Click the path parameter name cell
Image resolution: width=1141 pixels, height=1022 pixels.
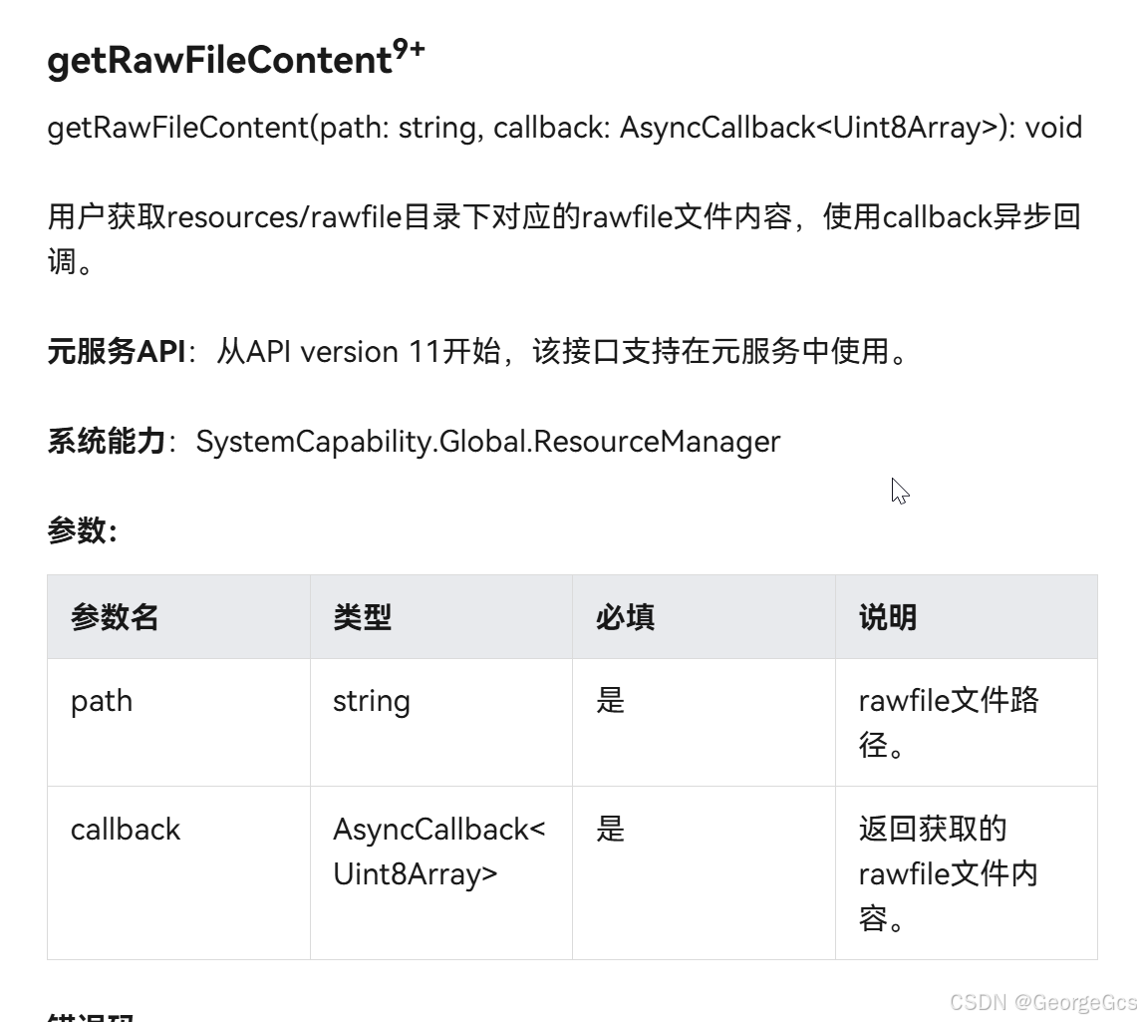point(102,701)
